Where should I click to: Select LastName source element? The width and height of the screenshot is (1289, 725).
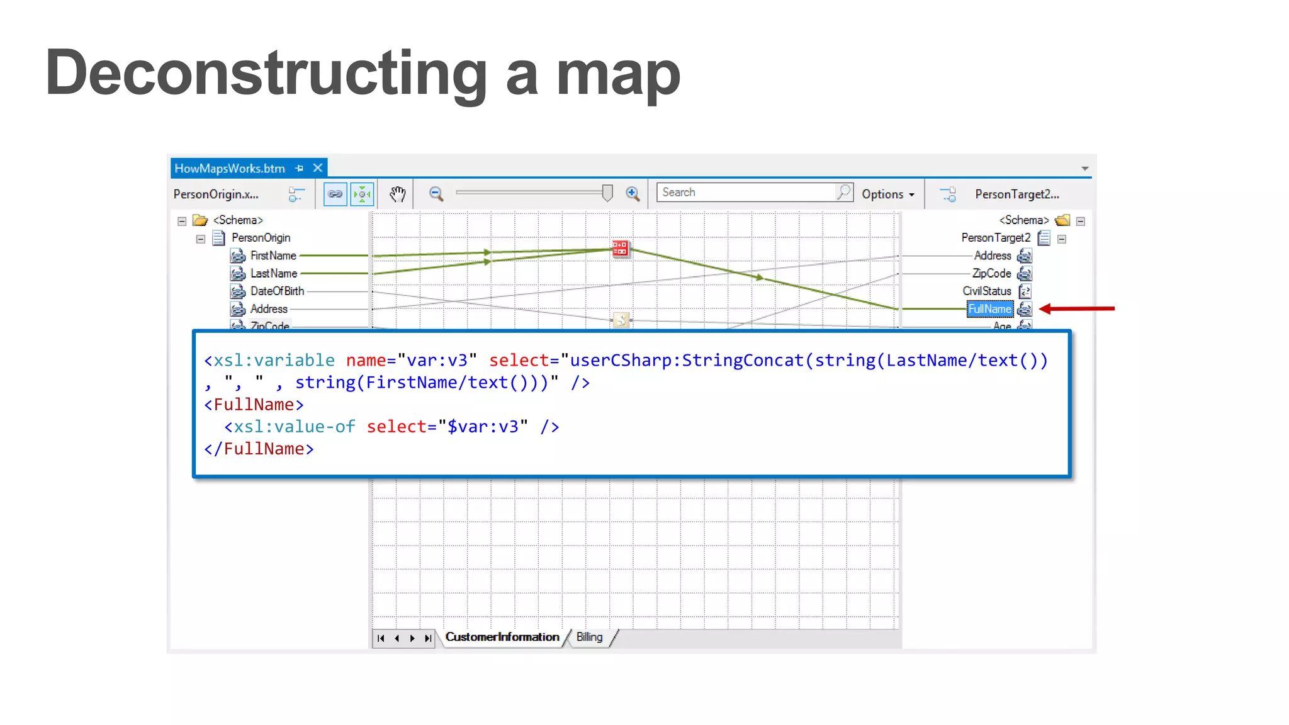pos(274,273)
